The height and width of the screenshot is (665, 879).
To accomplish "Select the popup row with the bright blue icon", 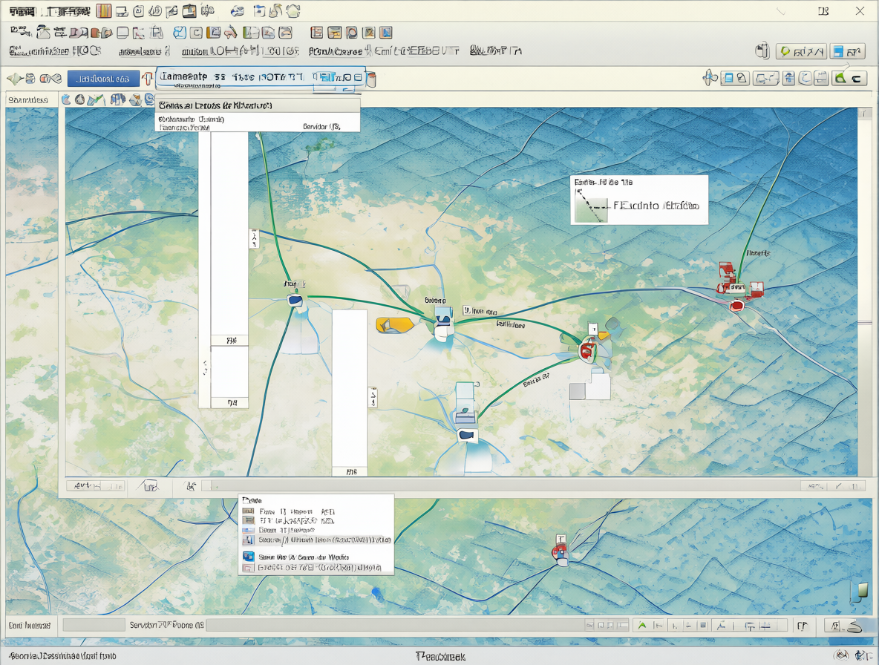I will coord(317,557).
